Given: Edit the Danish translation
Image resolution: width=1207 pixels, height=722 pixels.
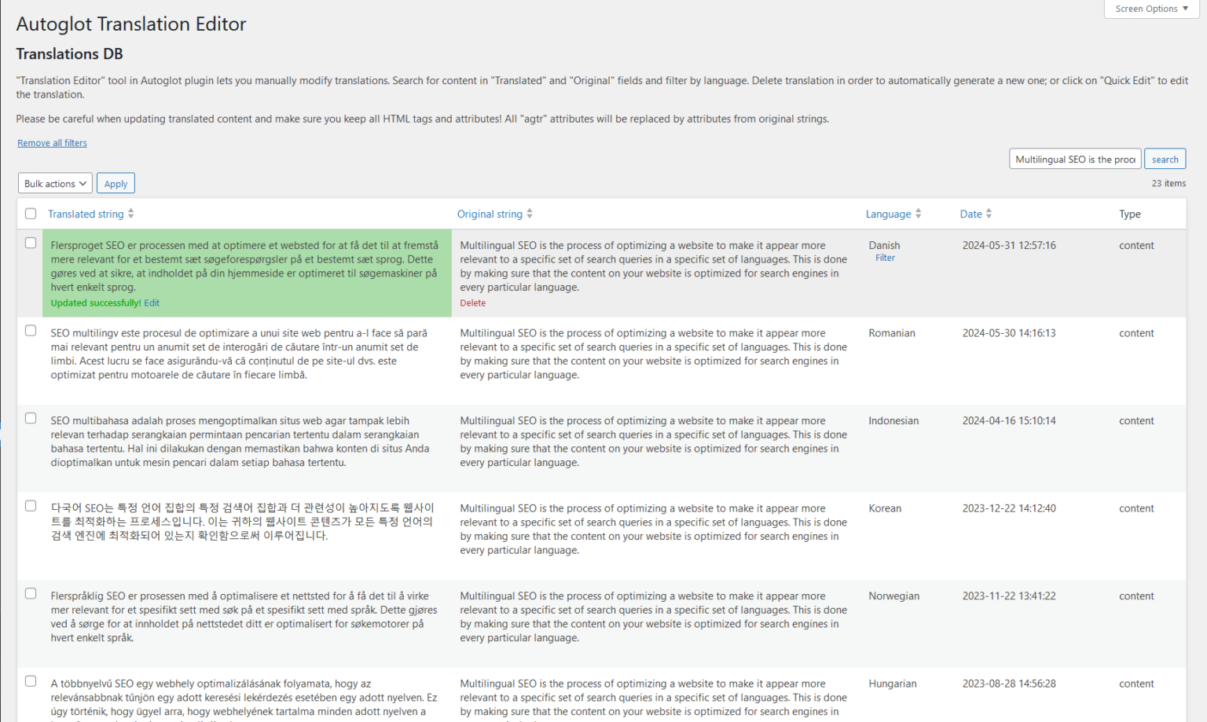Looking at the screenshot, I should [x=151, y=302].
